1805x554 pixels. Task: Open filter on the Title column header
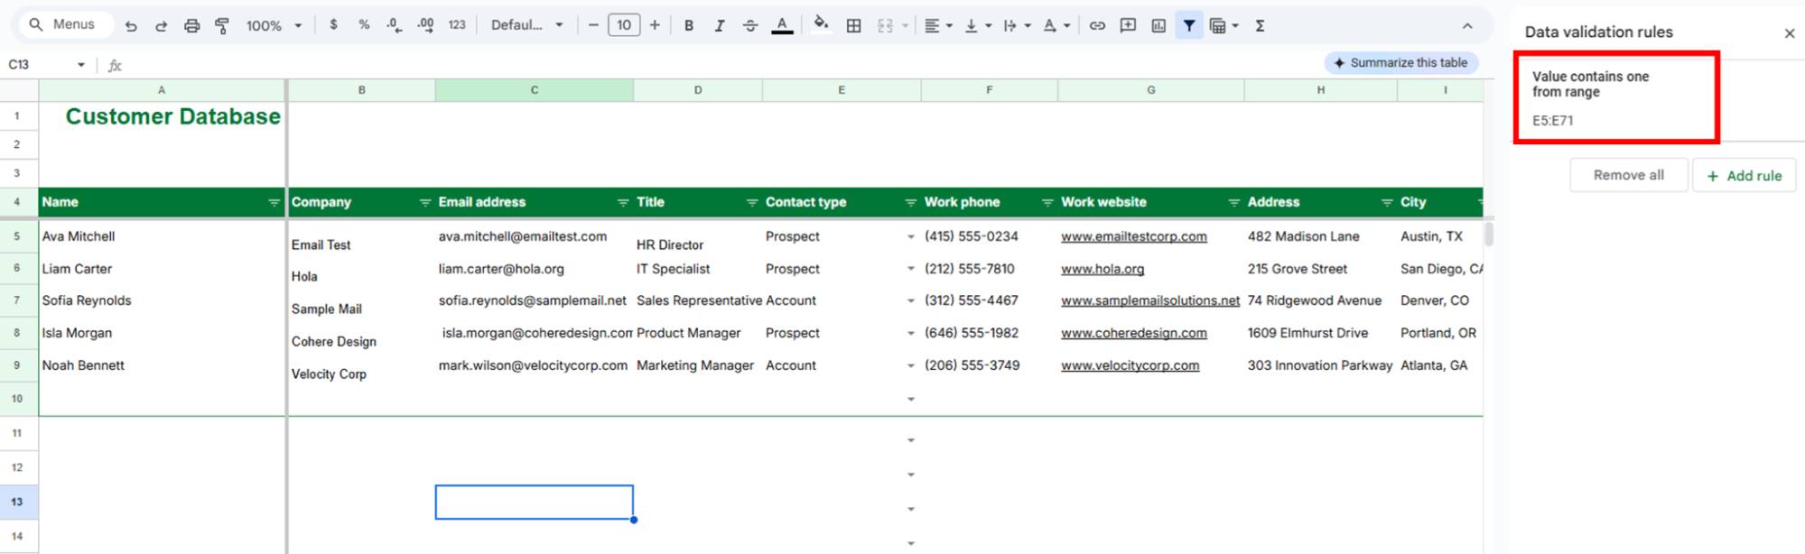(x=751, y=203)
